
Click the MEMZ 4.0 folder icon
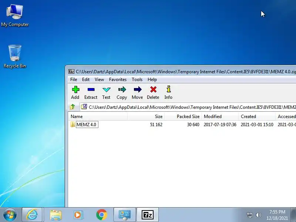pos(73,124)
